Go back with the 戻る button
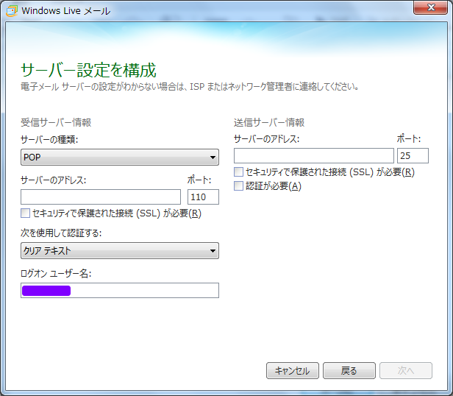 [x=349, y=371]
